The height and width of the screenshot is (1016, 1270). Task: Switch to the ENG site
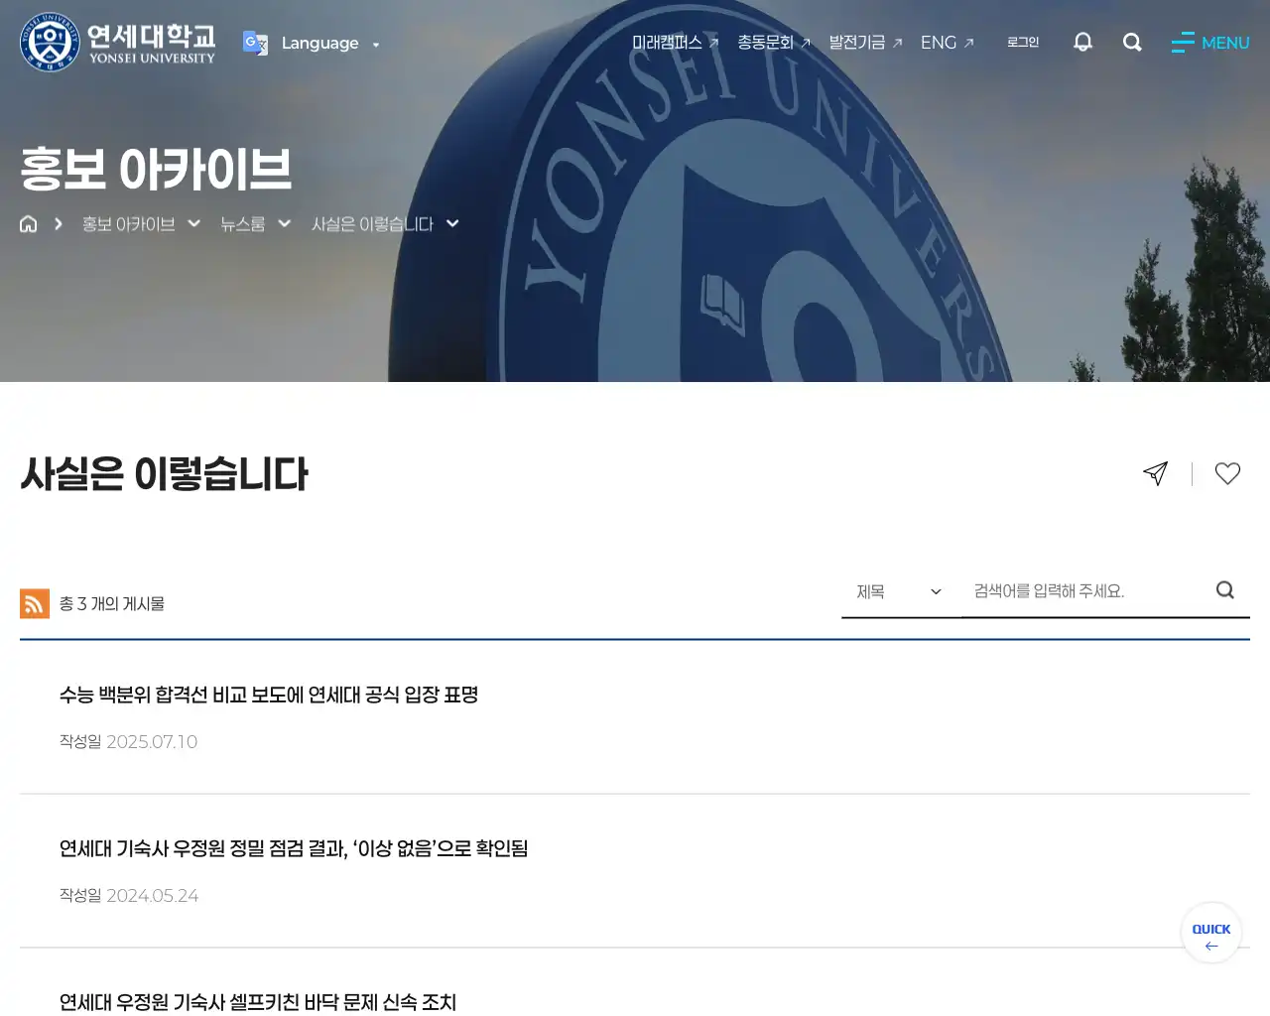pyautogui.click(x=948, y=43)
